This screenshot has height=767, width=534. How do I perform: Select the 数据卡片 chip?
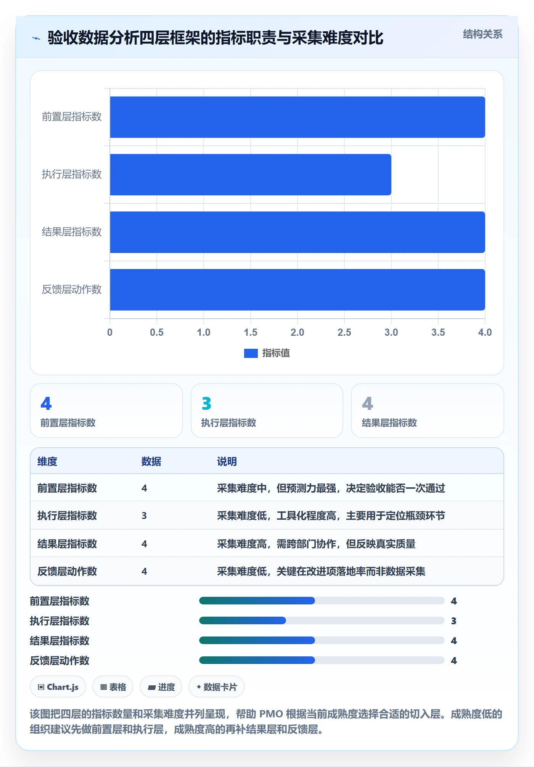coord(217,687)
